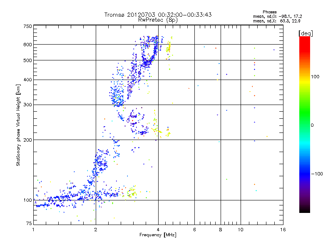Viewport: 333px width, 250px height.
Task: Click x-axis tick label '1'
Action: pos(33,230)
